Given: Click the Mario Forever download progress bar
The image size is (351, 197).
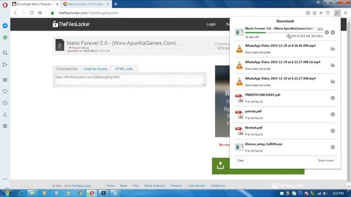Looking at the screenshot, I should pos(284,33).
